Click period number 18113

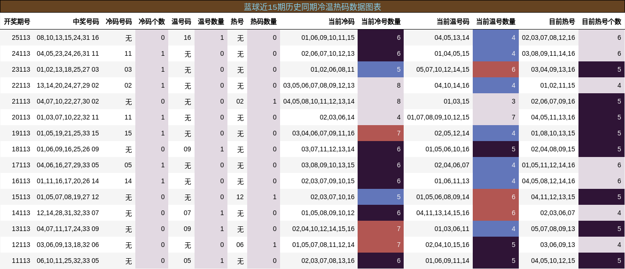21,149
